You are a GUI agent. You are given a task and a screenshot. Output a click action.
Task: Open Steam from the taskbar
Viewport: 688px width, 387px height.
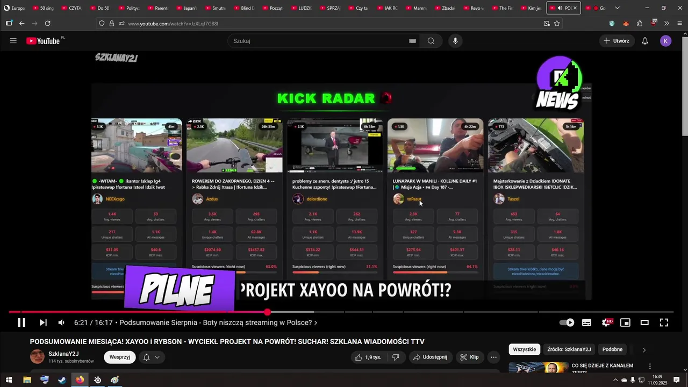pos(62,380)
